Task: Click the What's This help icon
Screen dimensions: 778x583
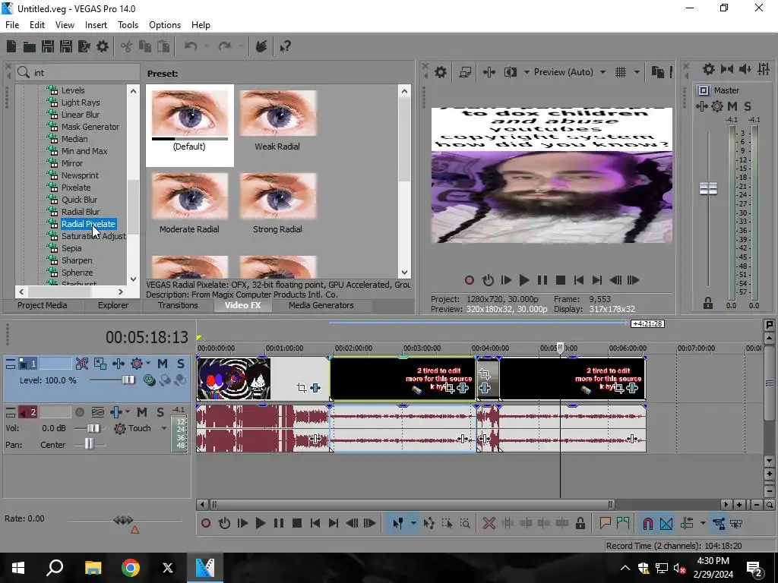Action: (286, 46)
